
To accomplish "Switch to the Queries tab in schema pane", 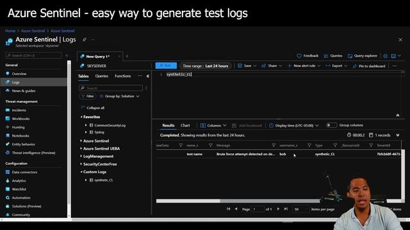I will (x=102, y=76).
